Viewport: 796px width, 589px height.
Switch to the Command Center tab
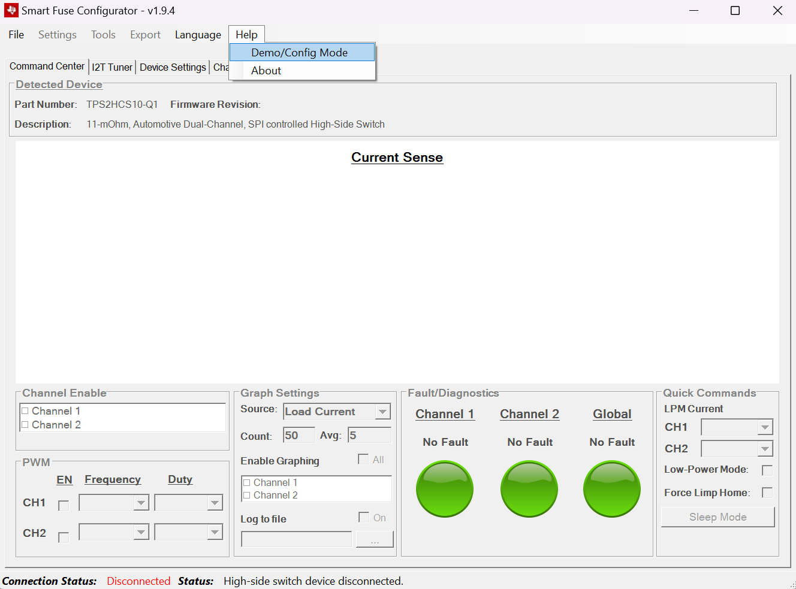[47, 67]
